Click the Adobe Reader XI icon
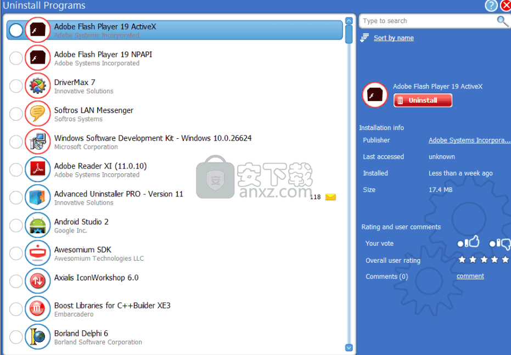The height and width of the screenshot is (355, 511). tap(37, 170)
